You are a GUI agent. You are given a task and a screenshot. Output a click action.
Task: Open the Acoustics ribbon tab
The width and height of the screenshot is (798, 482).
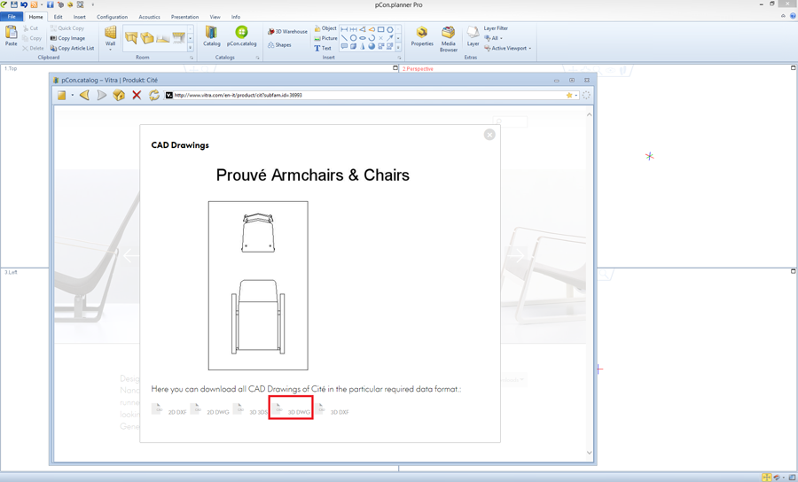coord(149,17)
